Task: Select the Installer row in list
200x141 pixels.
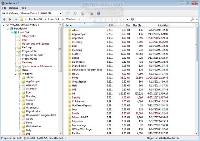Action: point(117,98)
